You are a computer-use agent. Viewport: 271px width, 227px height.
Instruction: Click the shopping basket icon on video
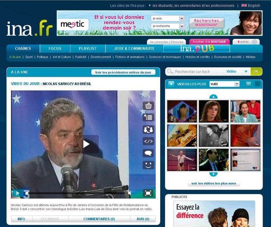[148, 106]
